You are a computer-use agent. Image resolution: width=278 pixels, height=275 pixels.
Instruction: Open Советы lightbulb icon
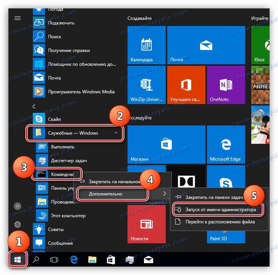(x=39, y=229)
